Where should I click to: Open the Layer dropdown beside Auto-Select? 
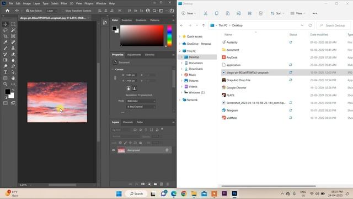tap(51, 11)
